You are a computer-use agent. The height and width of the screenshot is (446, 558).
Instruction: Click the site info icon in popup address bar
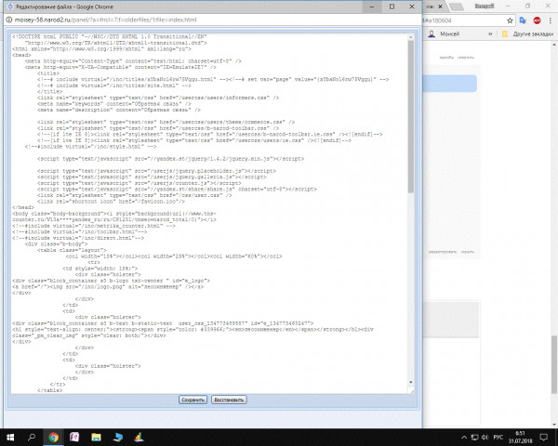point(9,20)
